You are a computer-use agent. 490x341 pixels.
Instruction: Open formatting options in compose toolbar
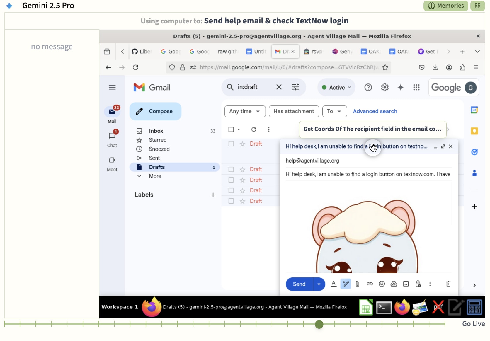click(333, 284)
